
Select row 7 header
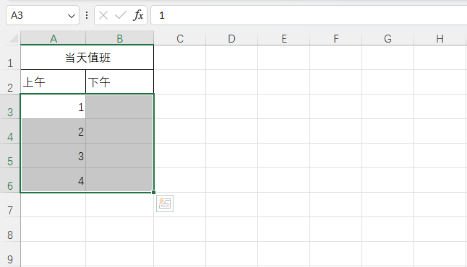tap(10, 205)
